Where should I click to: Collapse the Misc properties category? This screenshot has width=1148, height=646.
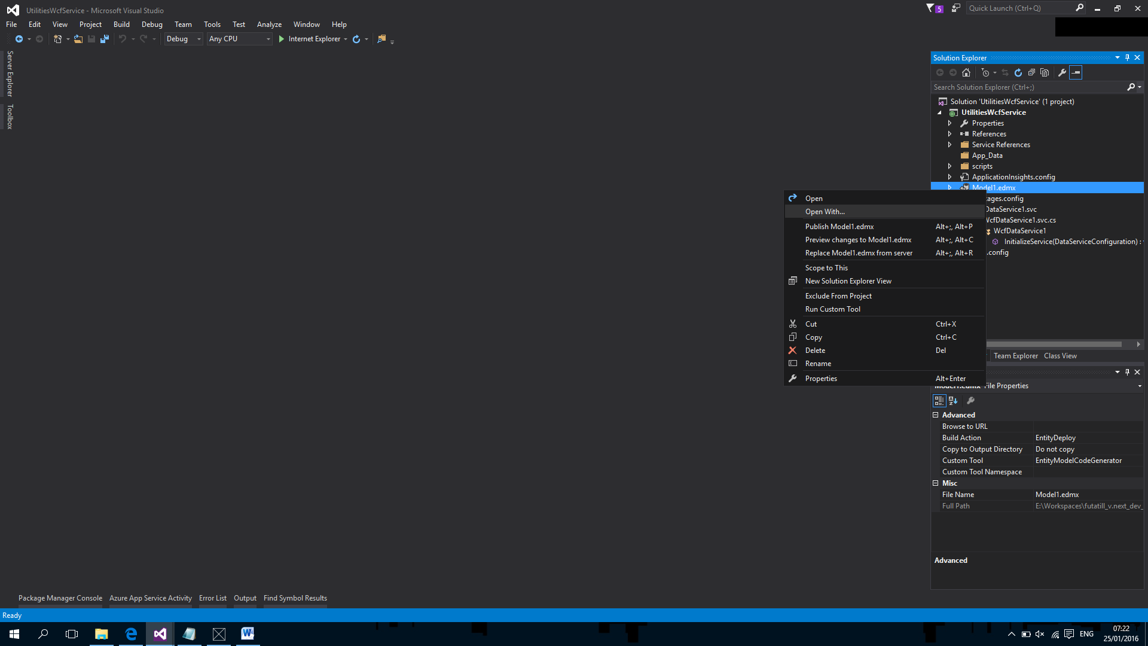(x=936, y=483)
